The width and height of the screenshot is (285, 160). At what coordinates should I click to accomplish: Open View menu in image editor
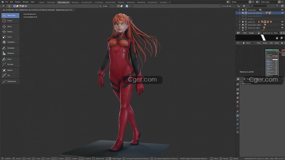[245, 33]
